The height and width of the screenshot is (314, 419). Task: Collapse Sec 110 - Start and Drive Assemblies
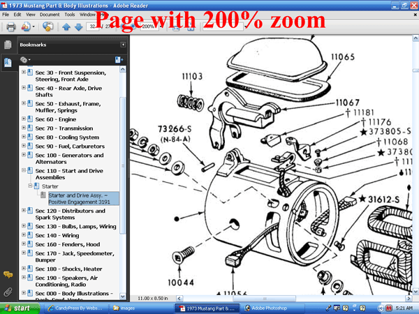[24, 170]
